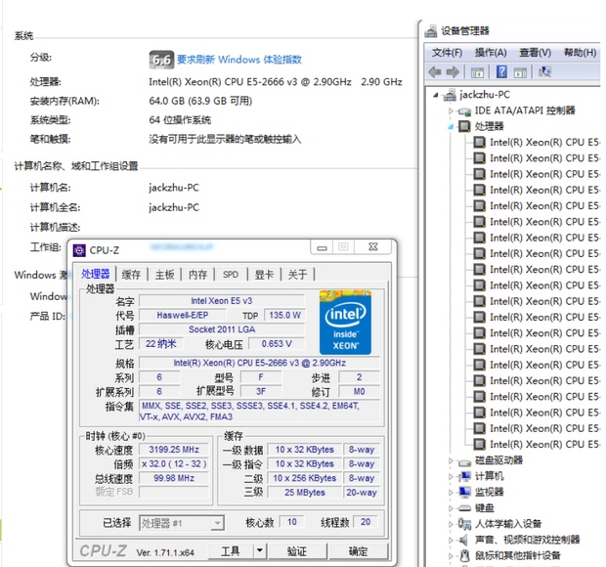606x567 pixels.
Task: Open the 查看(V) menu in Device Manager
Action: (535, 53)
